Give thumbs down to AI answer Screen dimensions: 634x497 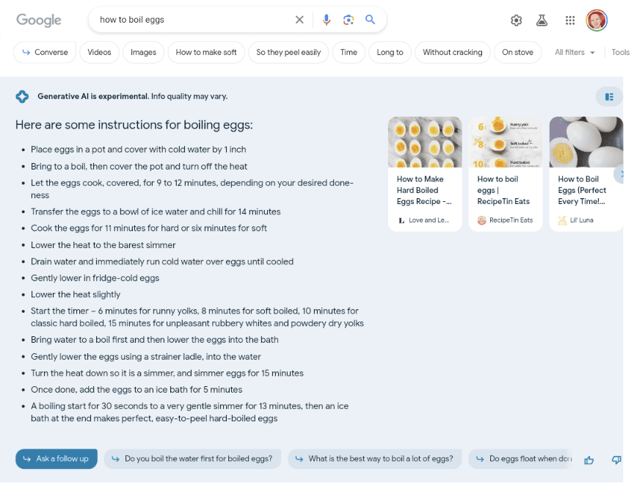coord(616,460)
